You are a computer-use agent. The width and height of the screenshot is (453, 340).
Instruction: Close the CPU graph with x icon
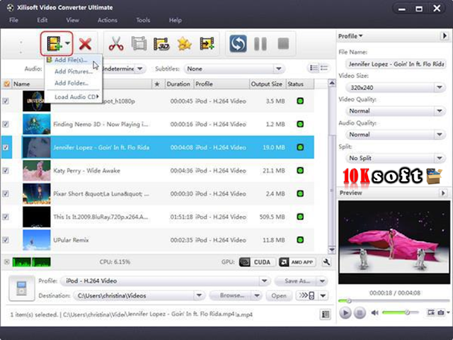coord(6,262)
